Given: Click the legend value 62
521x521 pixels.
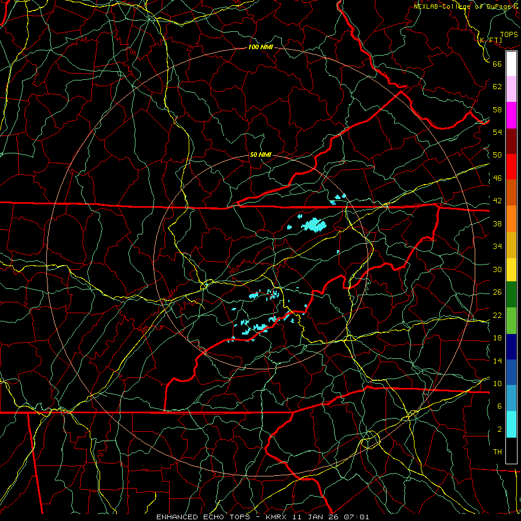Looking at the screenshot, I should [x=497, y=87].
